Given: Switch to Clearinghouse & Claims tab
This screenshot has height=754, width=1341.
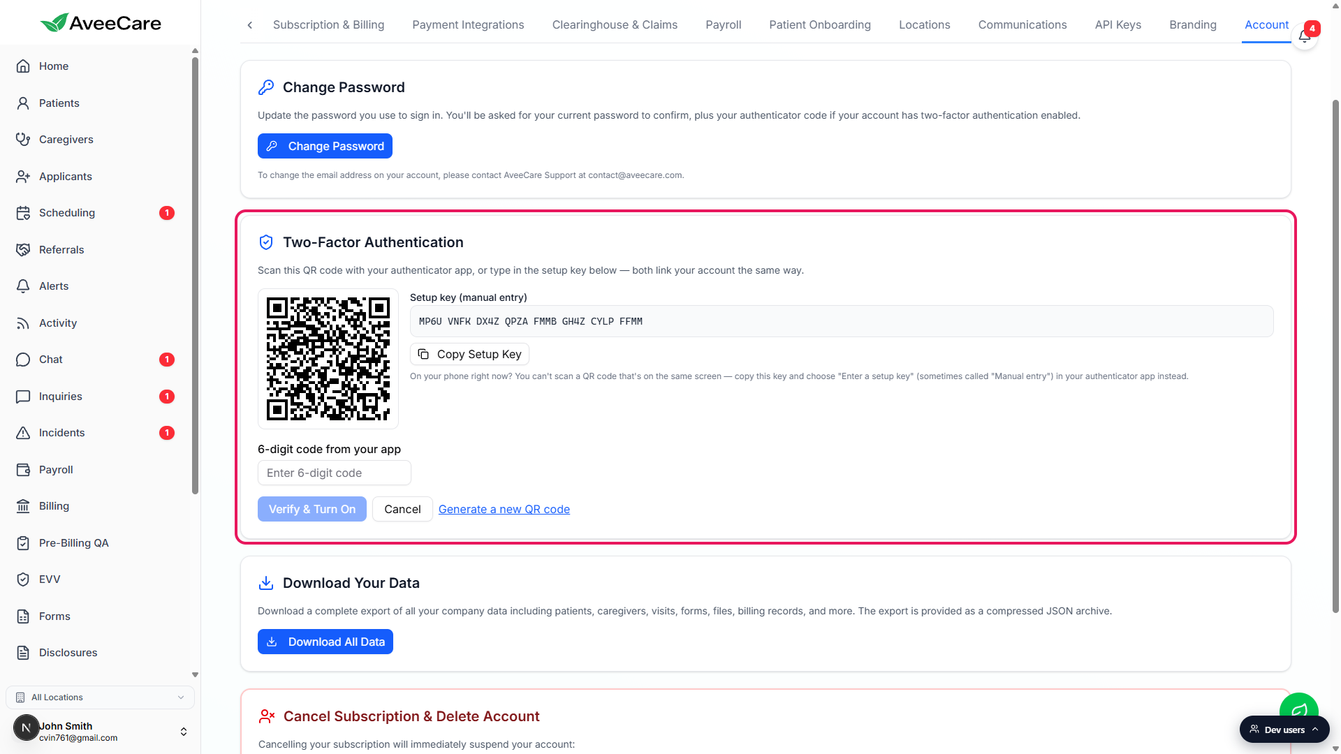Looking at the screenshot, I should (615, 25).
